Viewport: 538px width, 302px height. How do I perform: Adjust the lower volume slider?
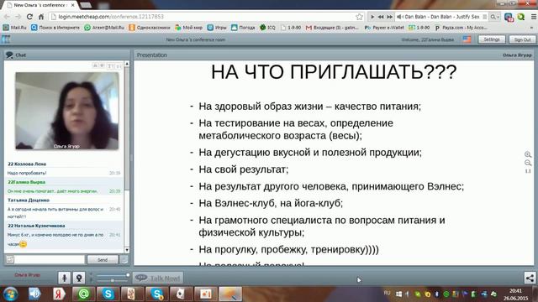pos(112,280)
